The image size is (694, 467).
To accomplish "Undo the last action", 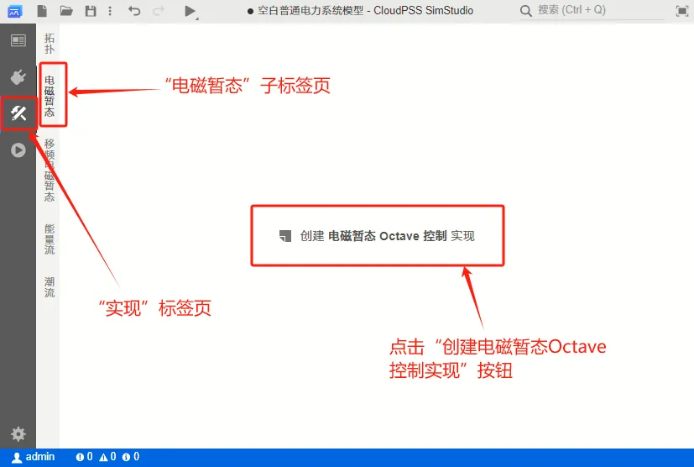I will 134,11.
